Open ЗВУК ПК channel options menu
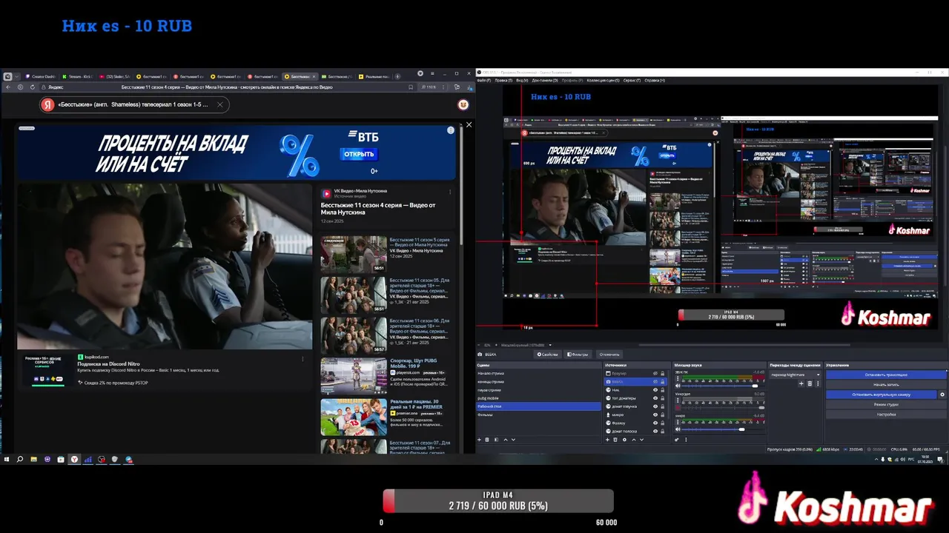The height and width of the screenshot is (533, 949). click(x=678, y=378)
